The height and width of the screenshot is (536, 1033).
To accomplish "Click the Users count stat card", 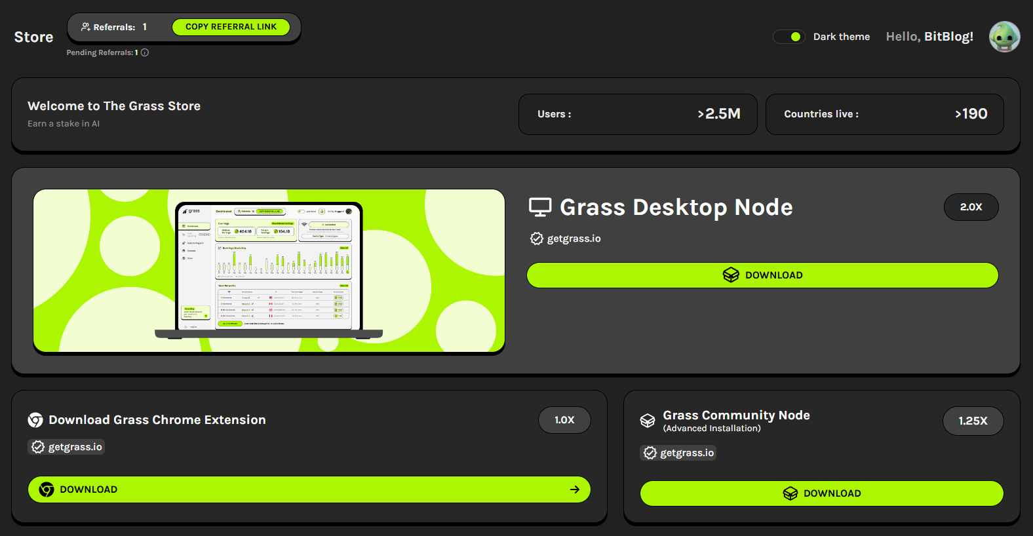I will coord(638,114).
